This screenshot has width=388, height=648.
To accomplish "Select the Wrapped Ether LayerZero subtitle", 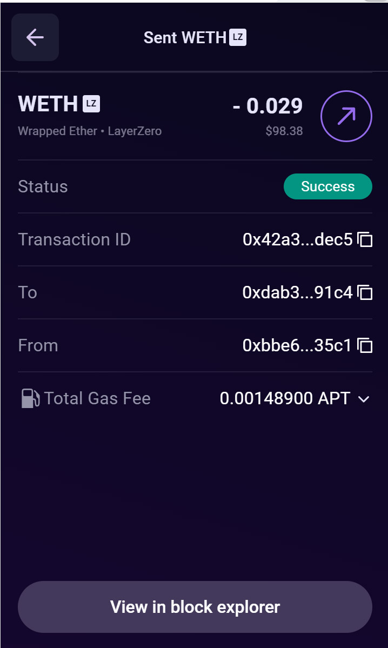I will coord(90,131).
